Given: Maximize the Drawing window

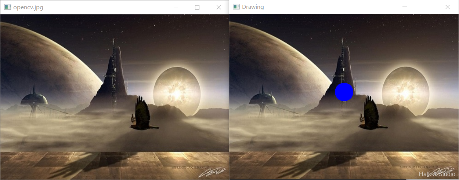Looking at the screenshot, I should click(426, 7).
